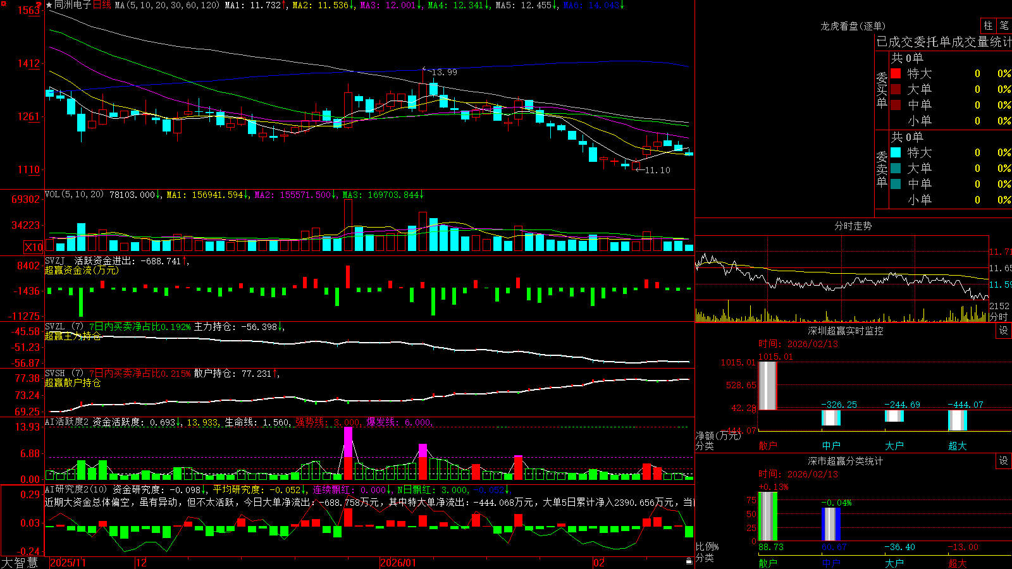1012x569 pixels.
Task: Click the 中户 -326.25 bar in 实时监控
Action: tap(831, 417)
